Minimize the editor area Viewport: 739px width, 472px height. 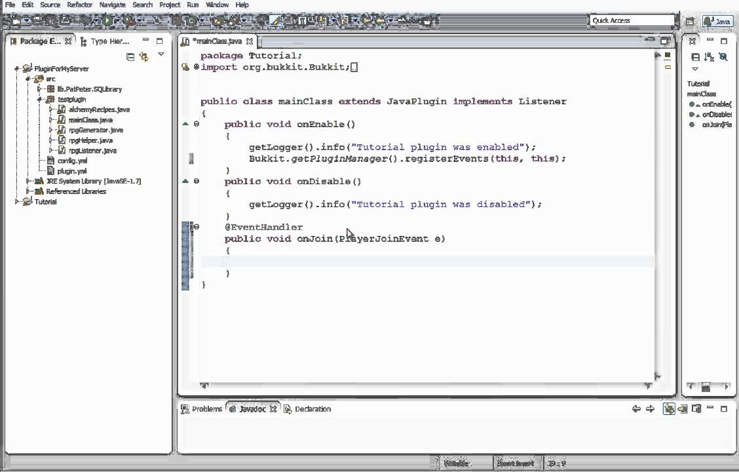click(x=650, y=39)
